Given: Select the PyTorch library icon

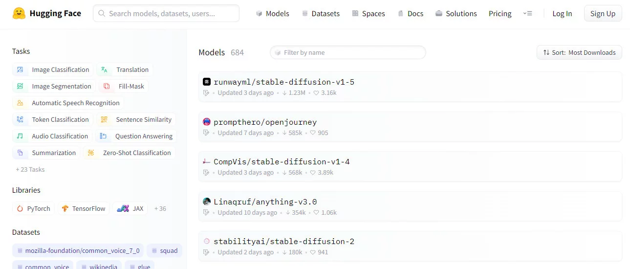Looking at the screenshot, I should coord(20,209).
